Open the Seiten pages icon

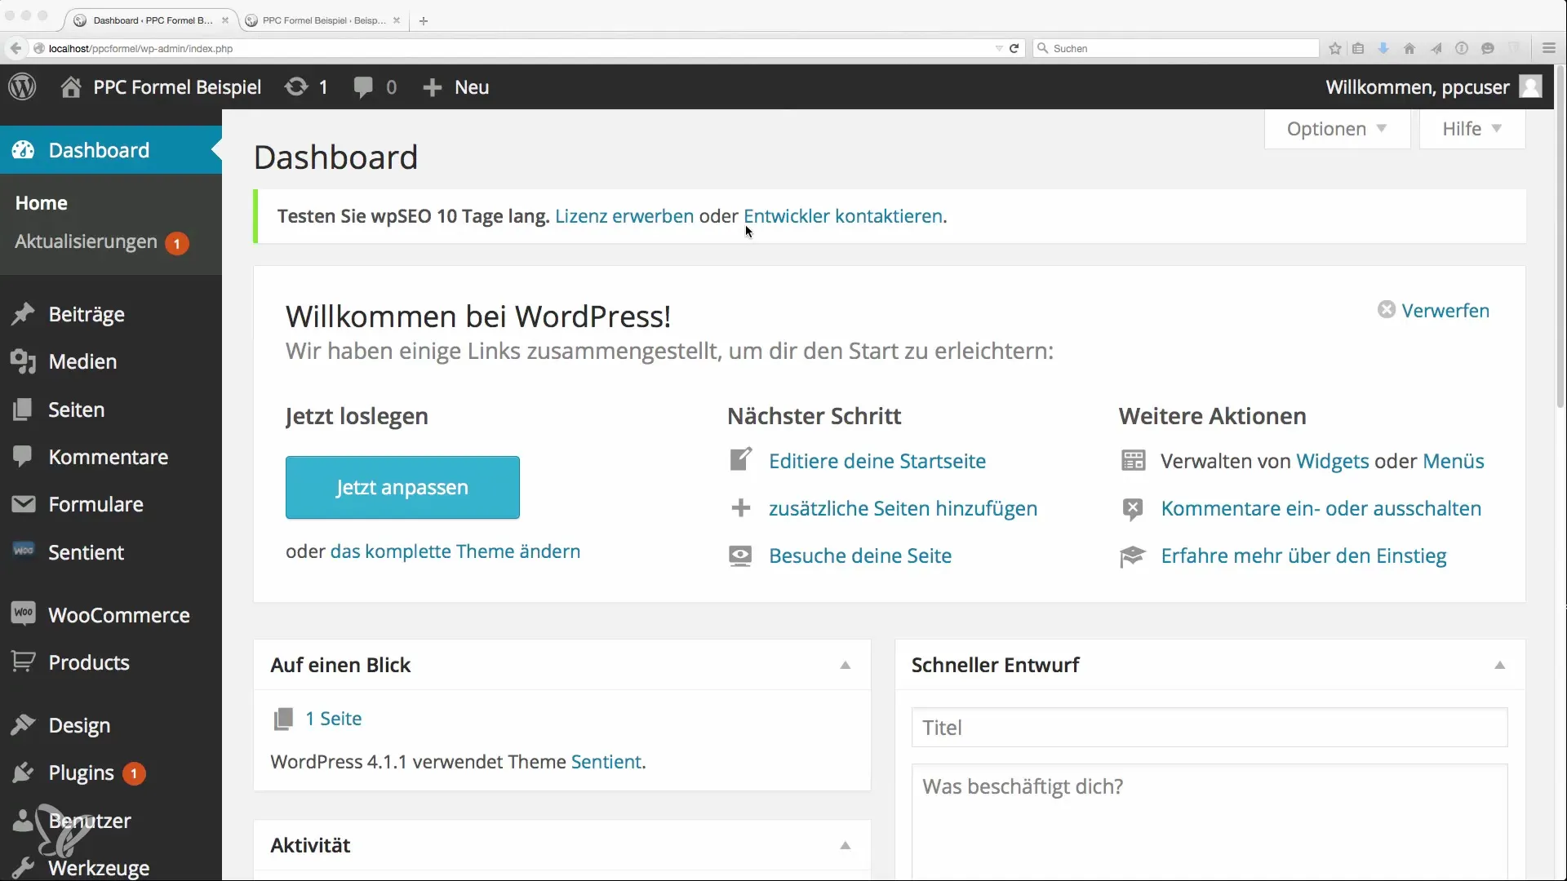pos(23,410)
